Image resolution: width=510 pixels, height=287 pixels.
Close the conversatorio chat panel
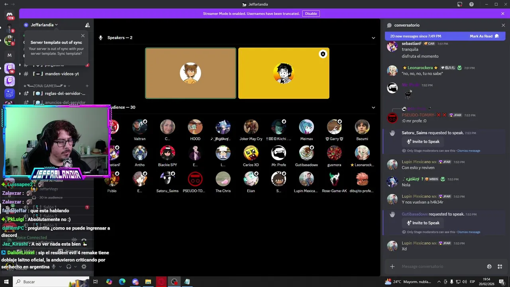[503, 25]
